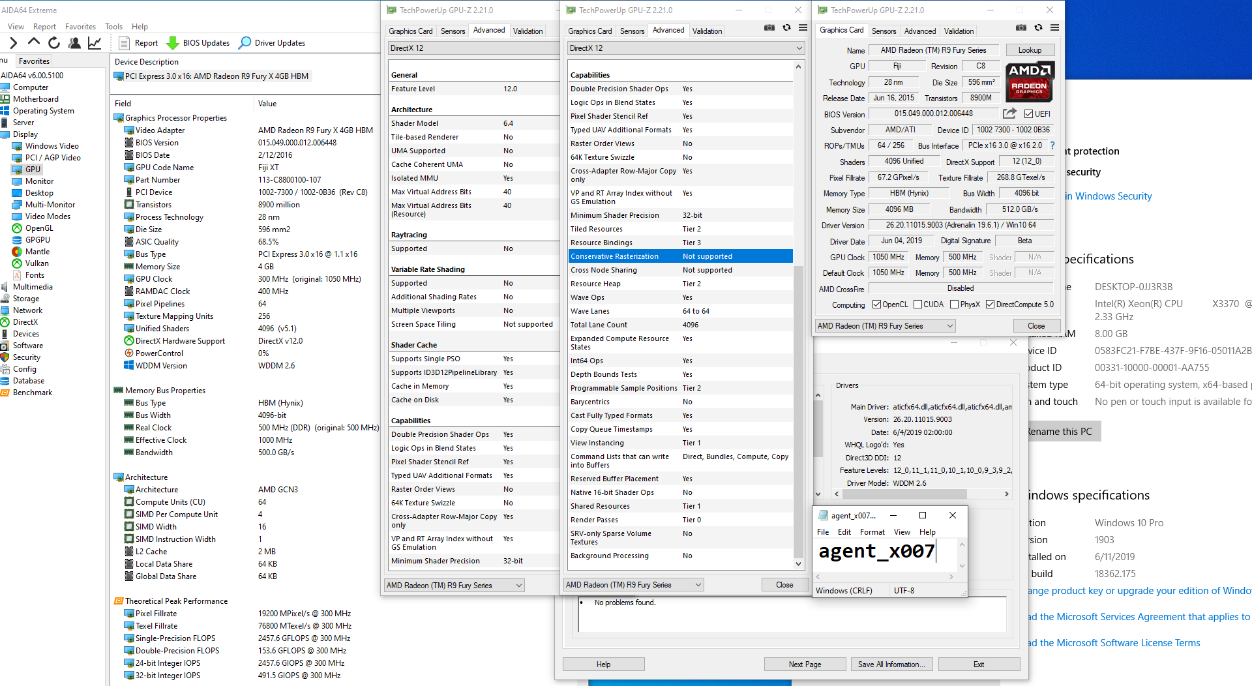
Task: Click the Help button in DxDiag
Action: (x=603, y=664)
